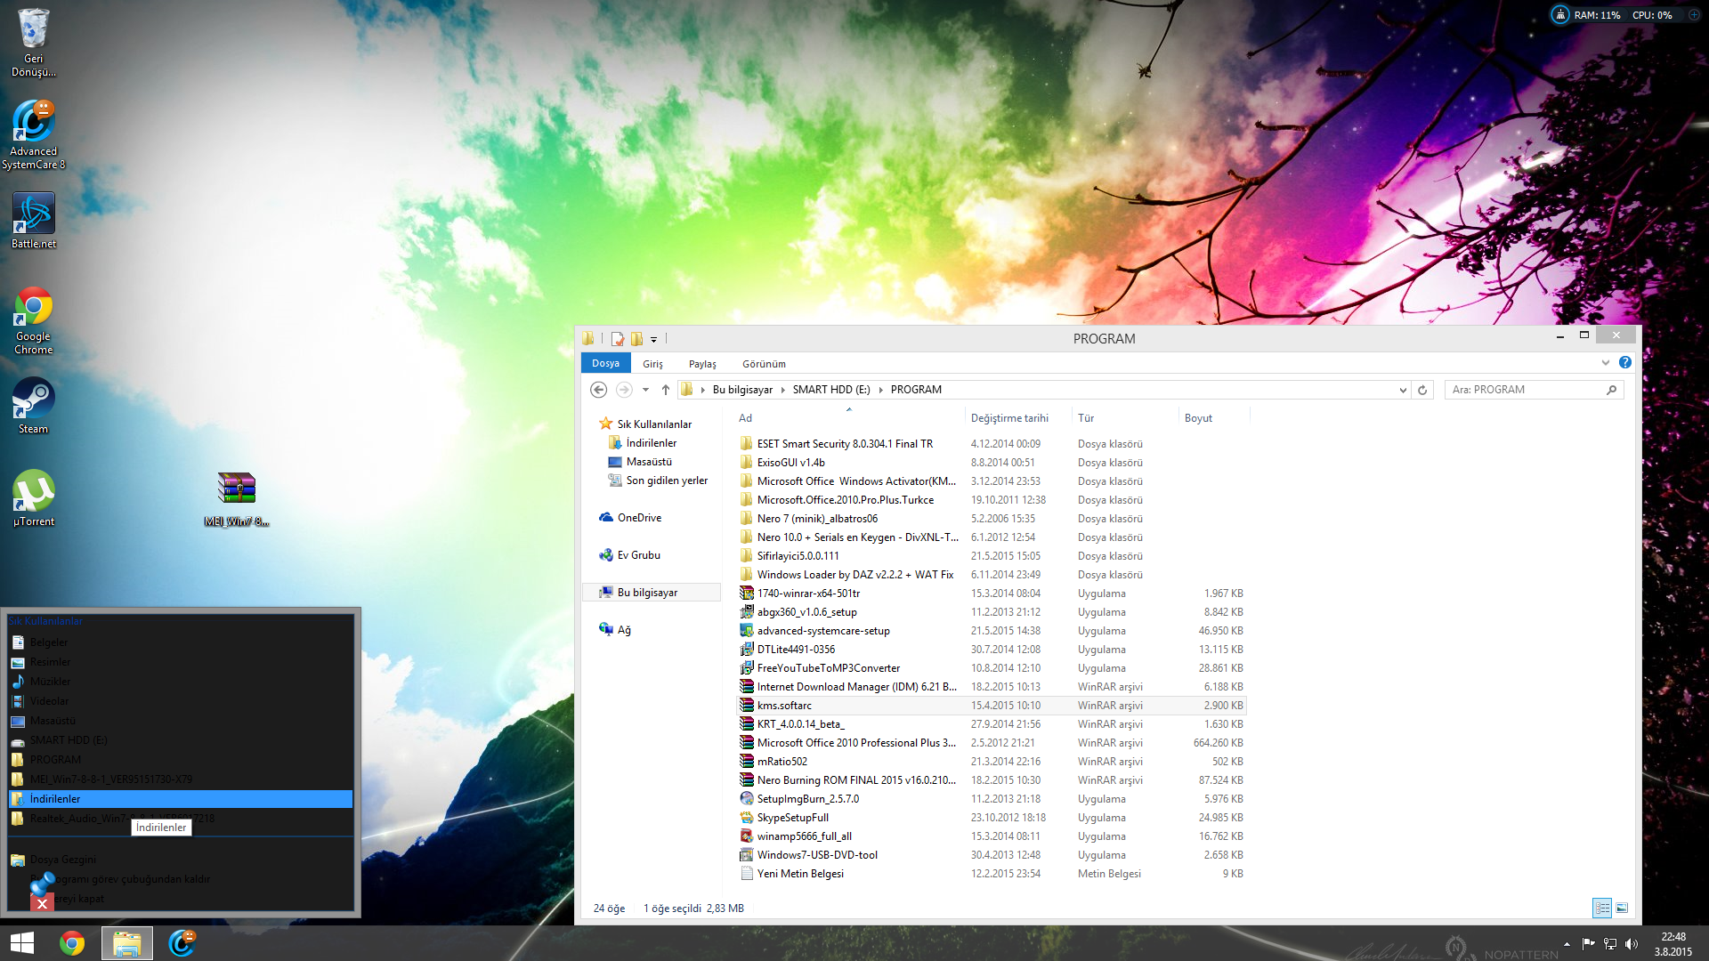The height and width of the screenshot is (961, 1709).
Task: Expand the ribbon using the chevron arrow
Action: point(1606,363)
